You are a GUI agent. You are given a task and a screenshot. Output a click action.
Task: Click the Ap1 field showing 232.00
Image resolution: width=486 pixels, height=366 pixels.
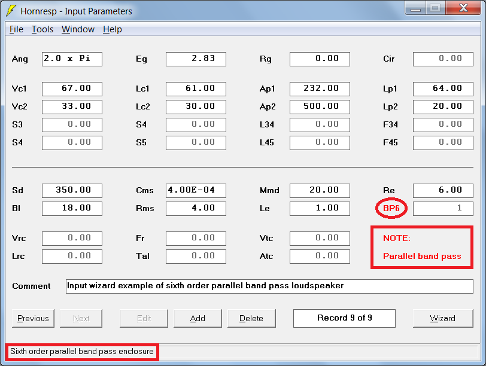pyautogui.click(x=320, y=89)
